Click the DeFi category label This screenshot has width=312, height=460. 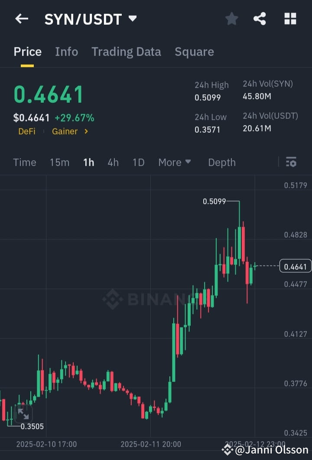tap(26, 131)
